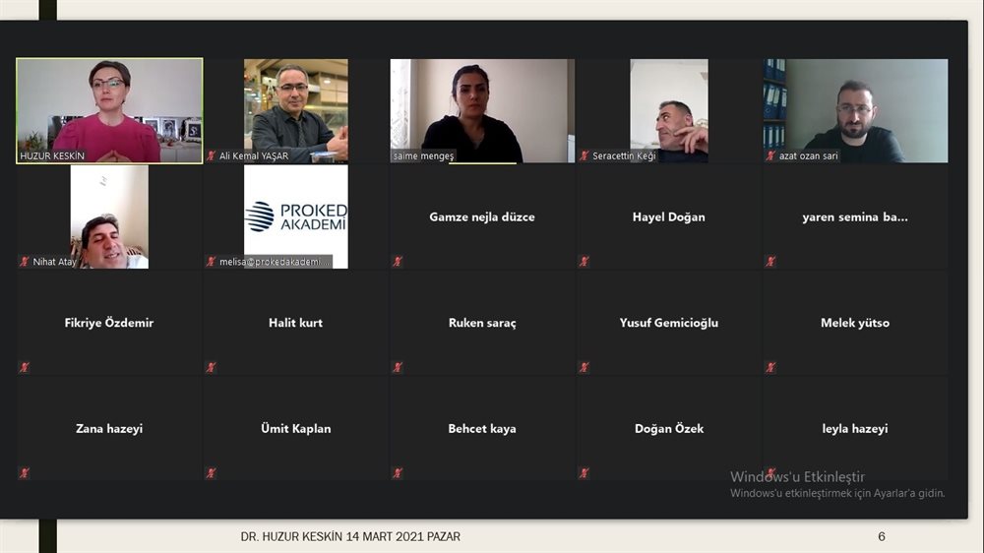This screenshot has height=553, width=984.
Task: Click muted mic icon on azat ozan sari
Action: click(x=770, y=155)
